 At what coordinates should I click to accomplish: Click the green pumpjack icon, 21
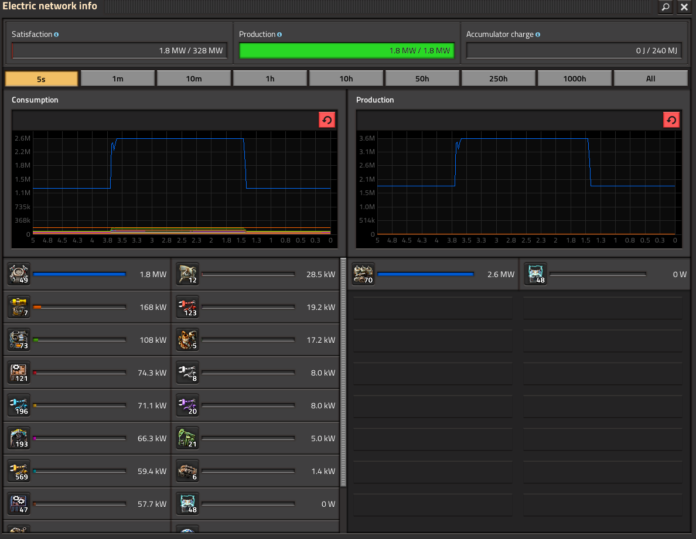(187, 438)
